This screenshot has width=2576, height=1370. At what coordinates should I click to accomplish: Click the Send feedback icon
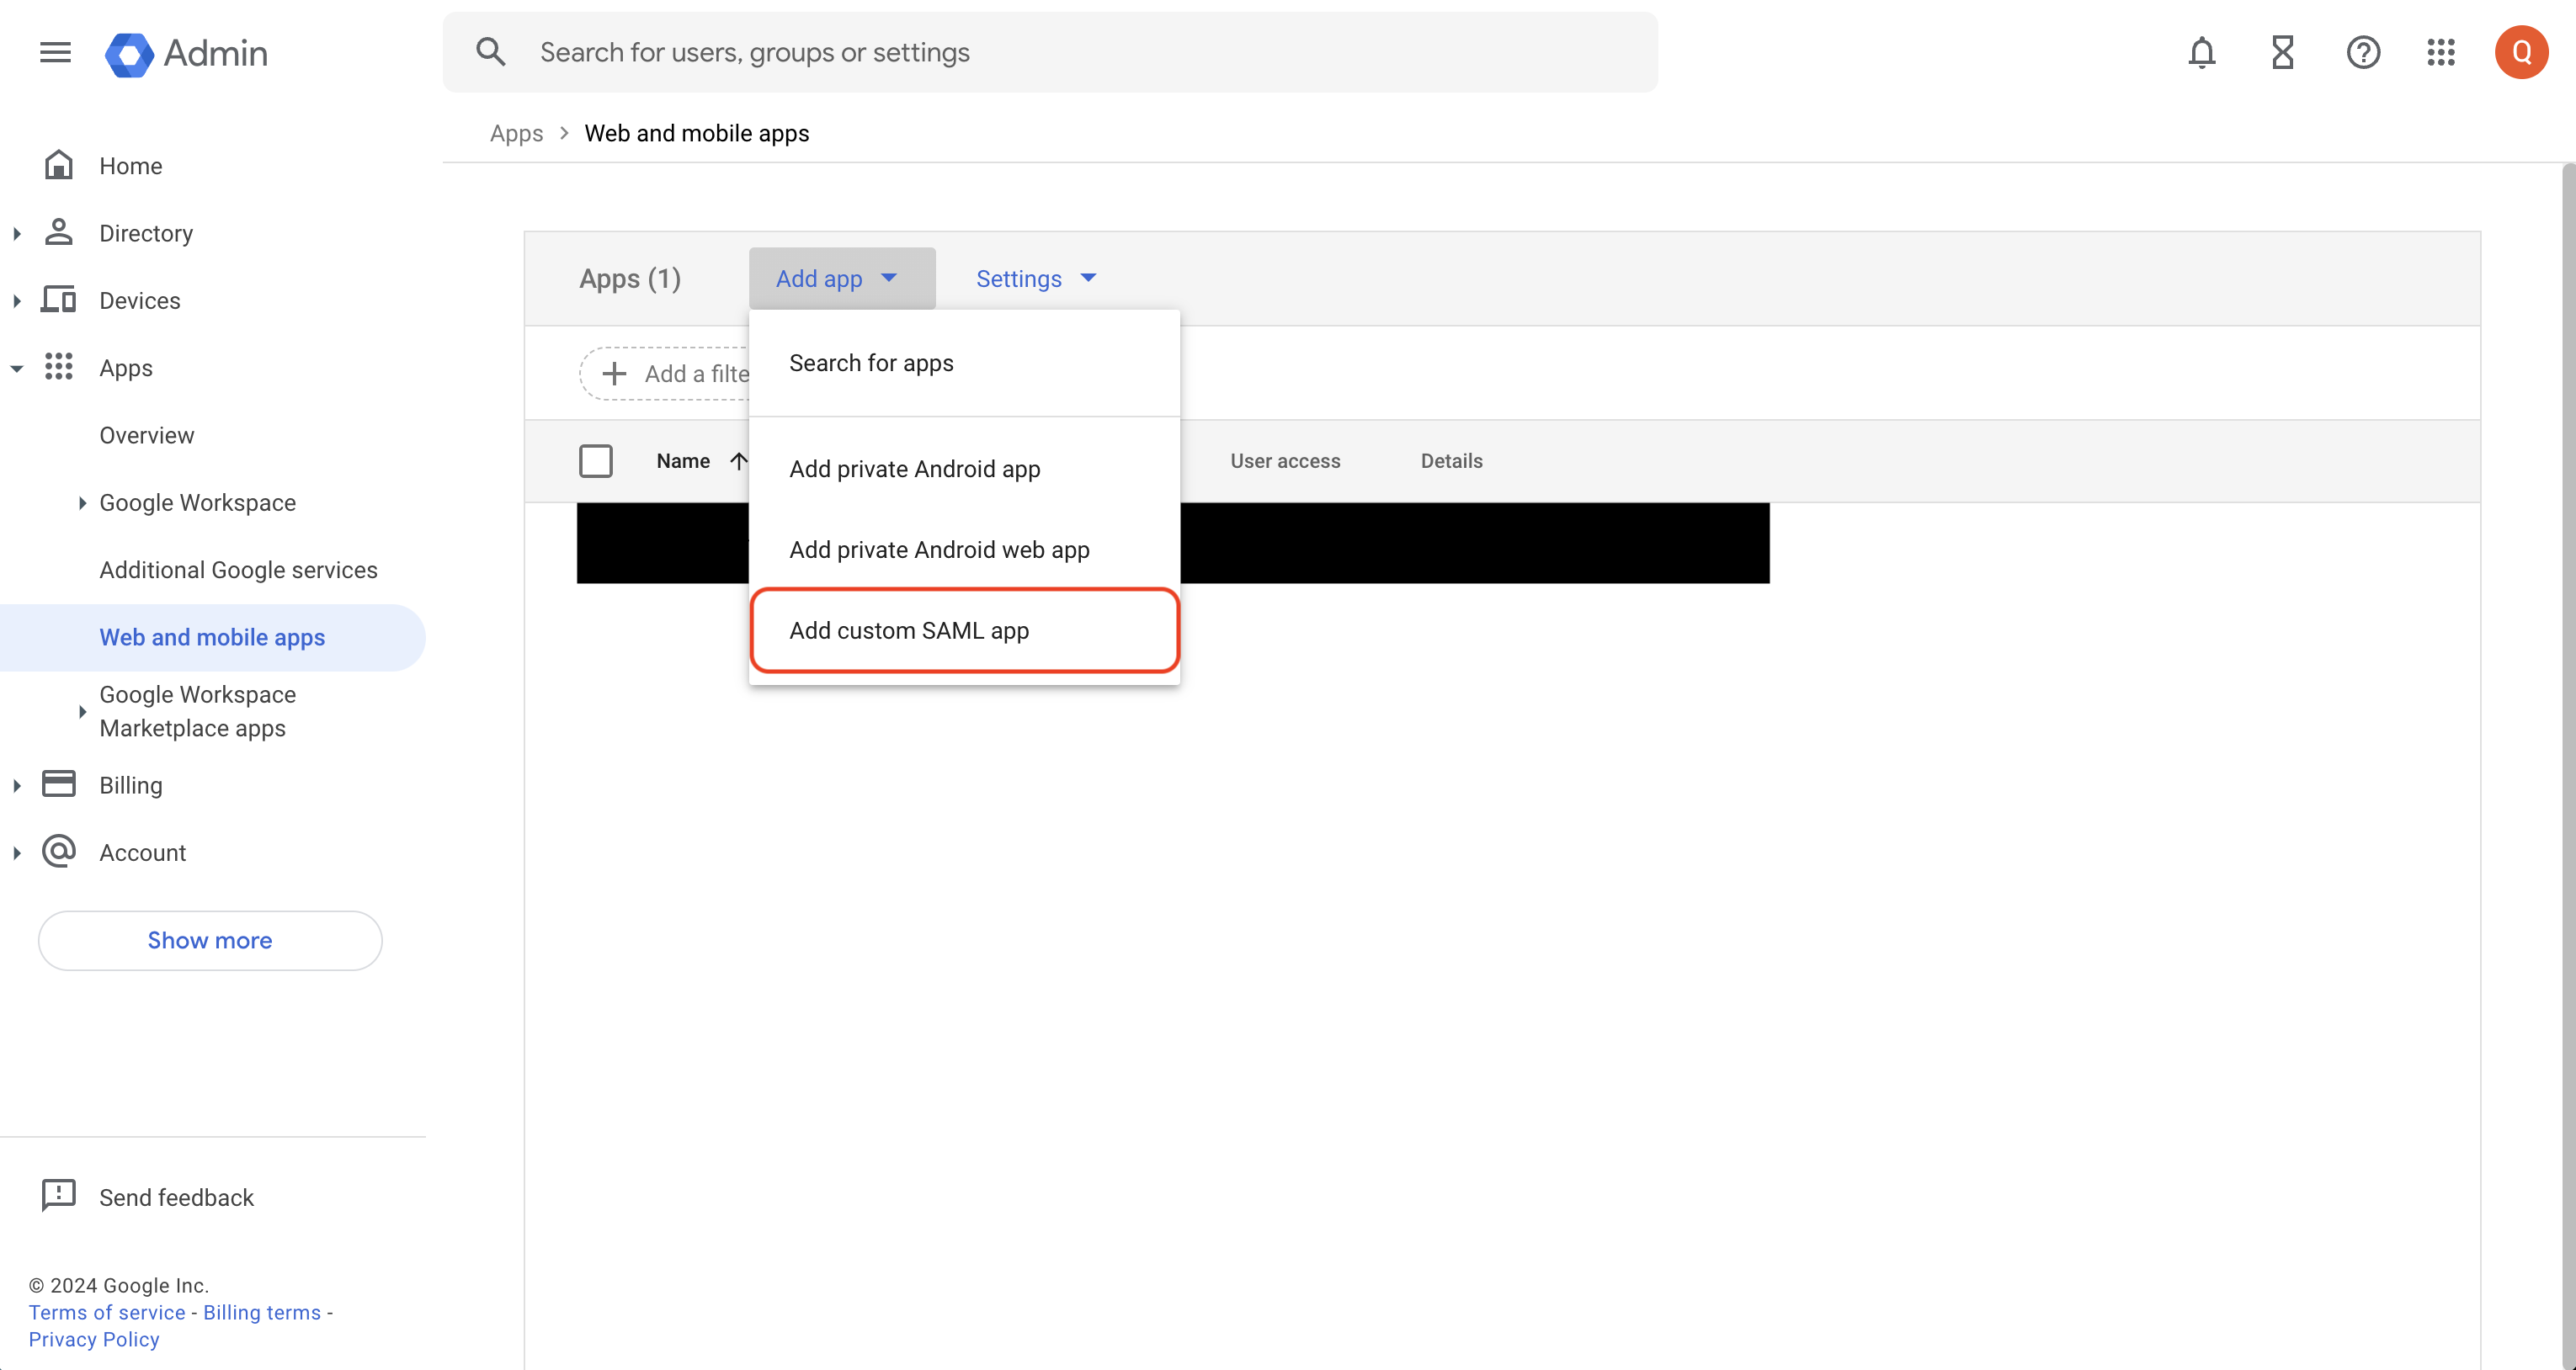click(59, 1195)
